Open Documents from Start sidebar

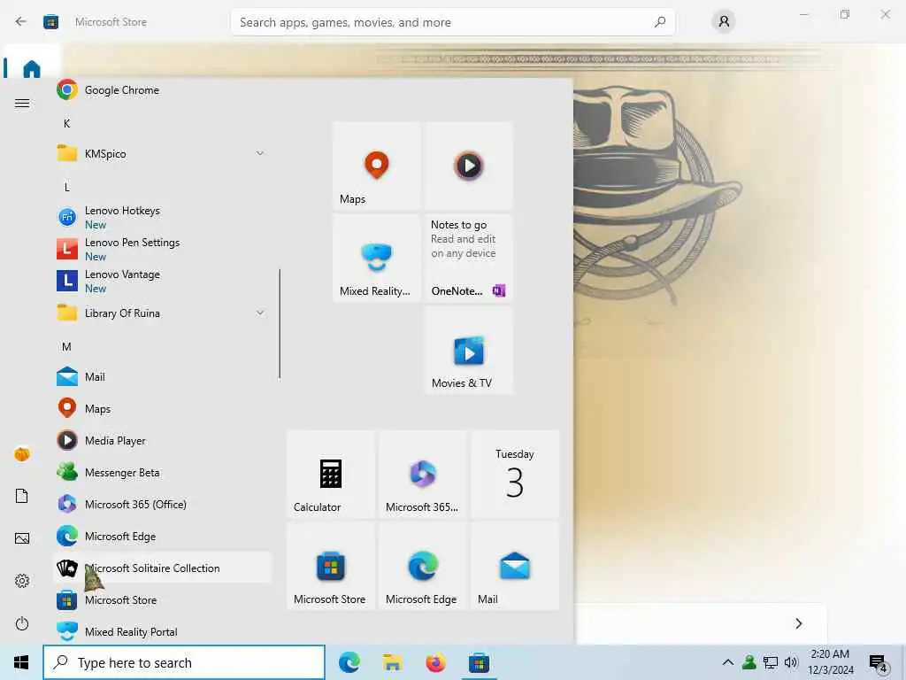coord(22,496)
